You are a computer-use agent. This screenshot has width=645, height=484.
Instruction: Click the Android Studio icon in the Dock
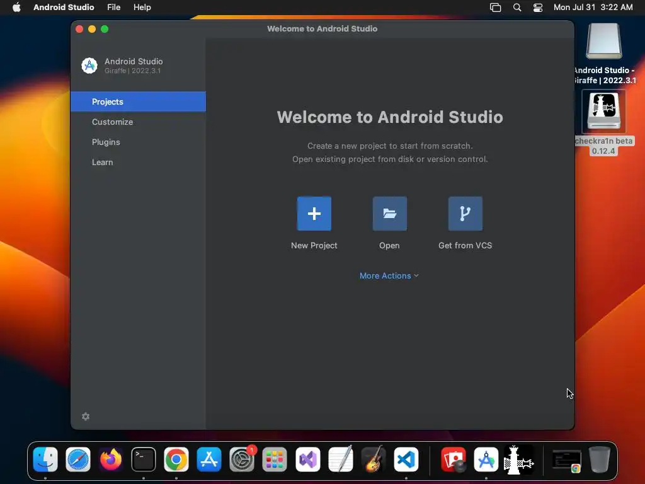coord(486,459)
